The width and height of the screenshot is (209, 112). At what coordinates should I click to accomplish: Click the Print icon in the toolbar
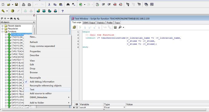[24, 5]
